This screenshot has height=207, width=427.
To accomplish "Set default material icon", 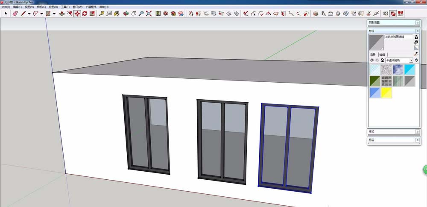I will tap(416, 48).
